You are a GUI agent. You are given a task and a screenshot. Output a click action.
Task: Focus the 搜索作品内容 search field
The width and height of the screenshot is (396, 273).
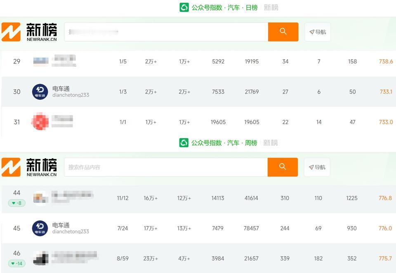click(x=166, y=167)
